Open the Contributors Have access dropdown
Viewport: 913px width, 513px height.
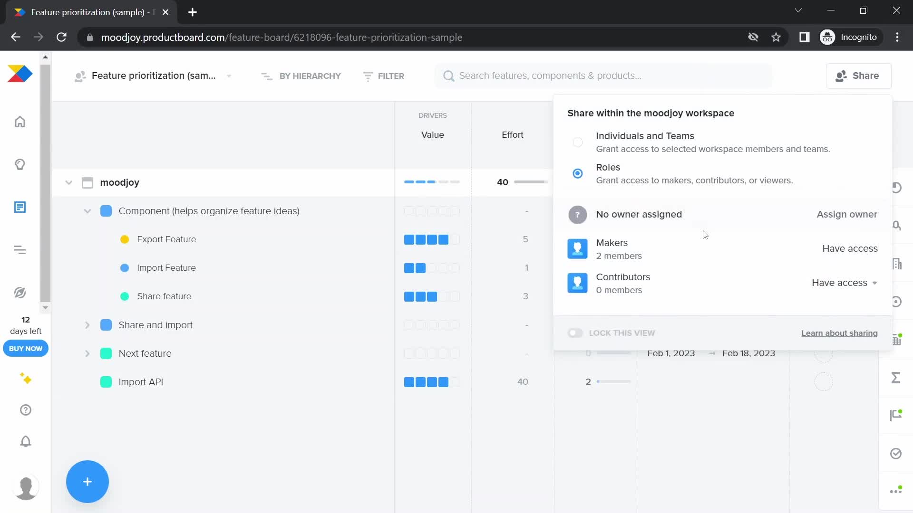[845, 283]
